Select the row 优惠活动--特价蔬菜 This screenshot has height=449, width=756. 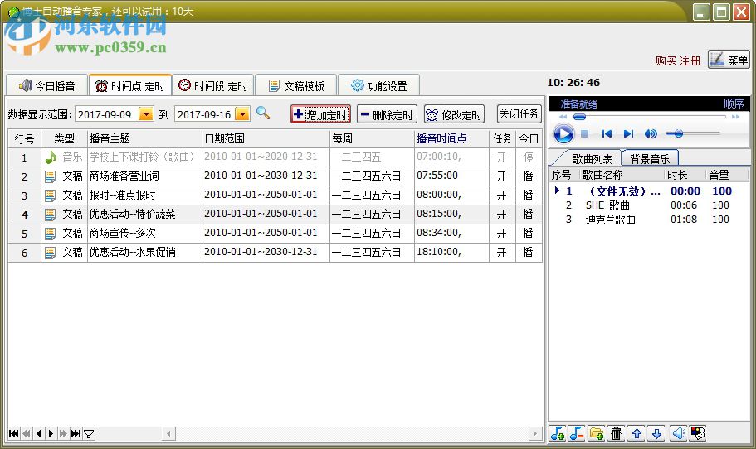coord(275,215)
